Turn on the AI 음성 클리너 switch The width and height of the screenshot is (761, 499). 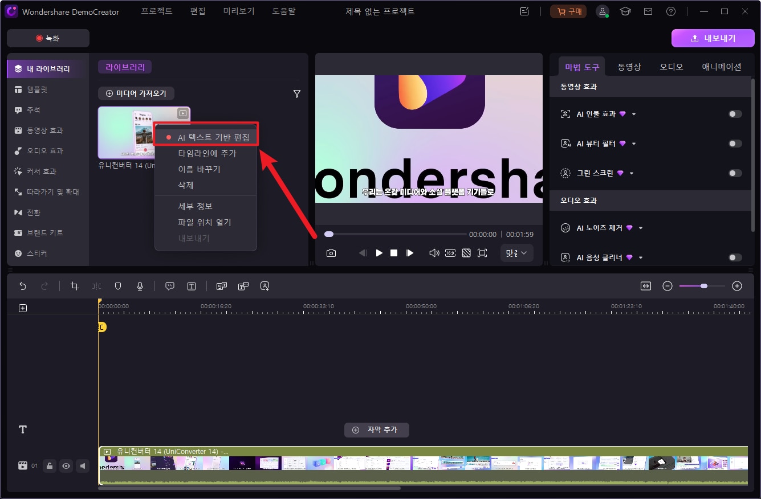tap(735, 257)
